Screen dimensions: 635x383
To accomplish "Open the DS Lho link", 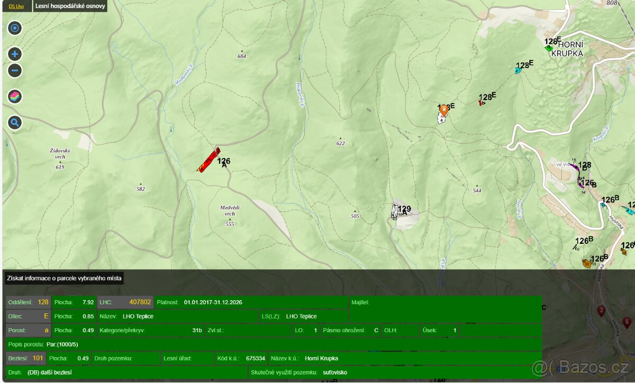I will pyautogui.click(x=16, y=7).
